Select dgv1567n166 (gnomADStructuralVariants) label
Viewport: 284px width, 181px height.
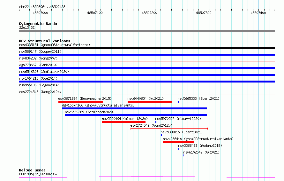click(98, 105)
